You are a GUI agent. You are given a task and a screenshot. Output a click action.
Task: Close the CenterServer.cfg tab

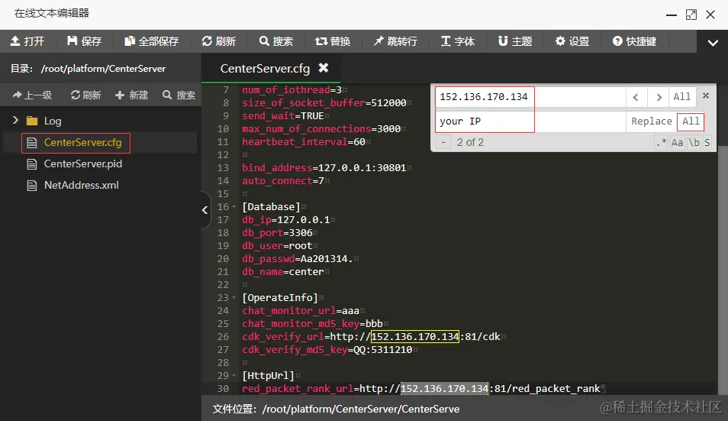point(324,68)
